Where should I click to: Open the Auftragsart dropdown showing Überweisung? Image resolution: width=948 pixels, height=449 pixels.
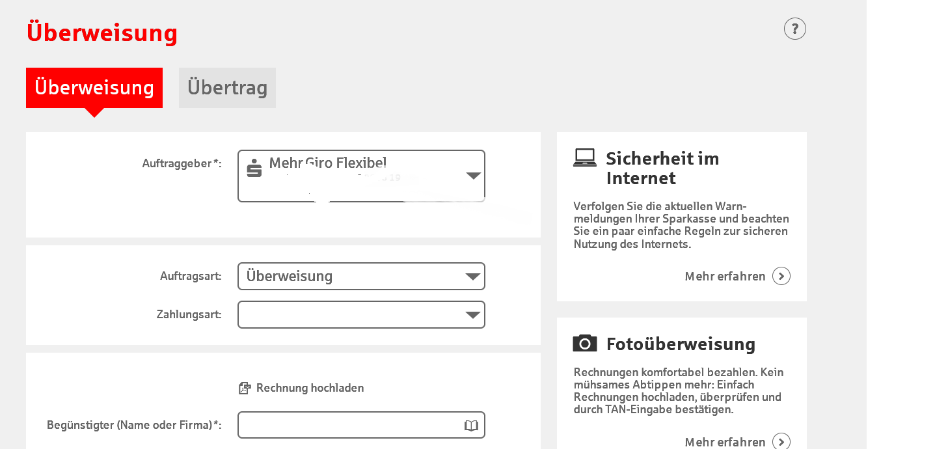(361, 277)
